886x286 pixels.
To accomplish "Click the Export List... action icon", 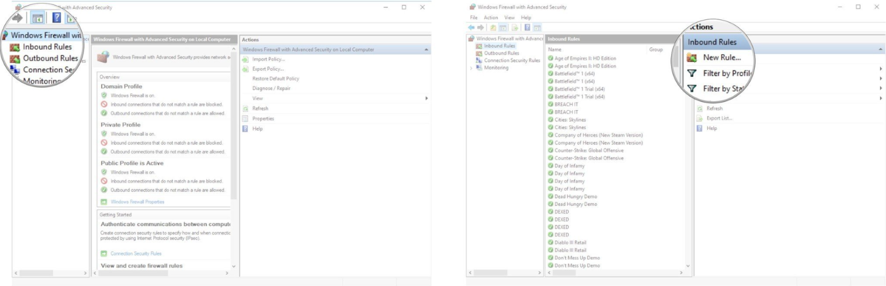I will coord(700,118).
